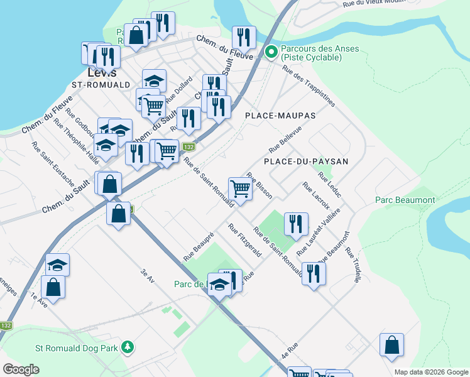Select the restaurant marker over Lévis label
Viewport: 470px width, 377px height.
coord(108,57)
